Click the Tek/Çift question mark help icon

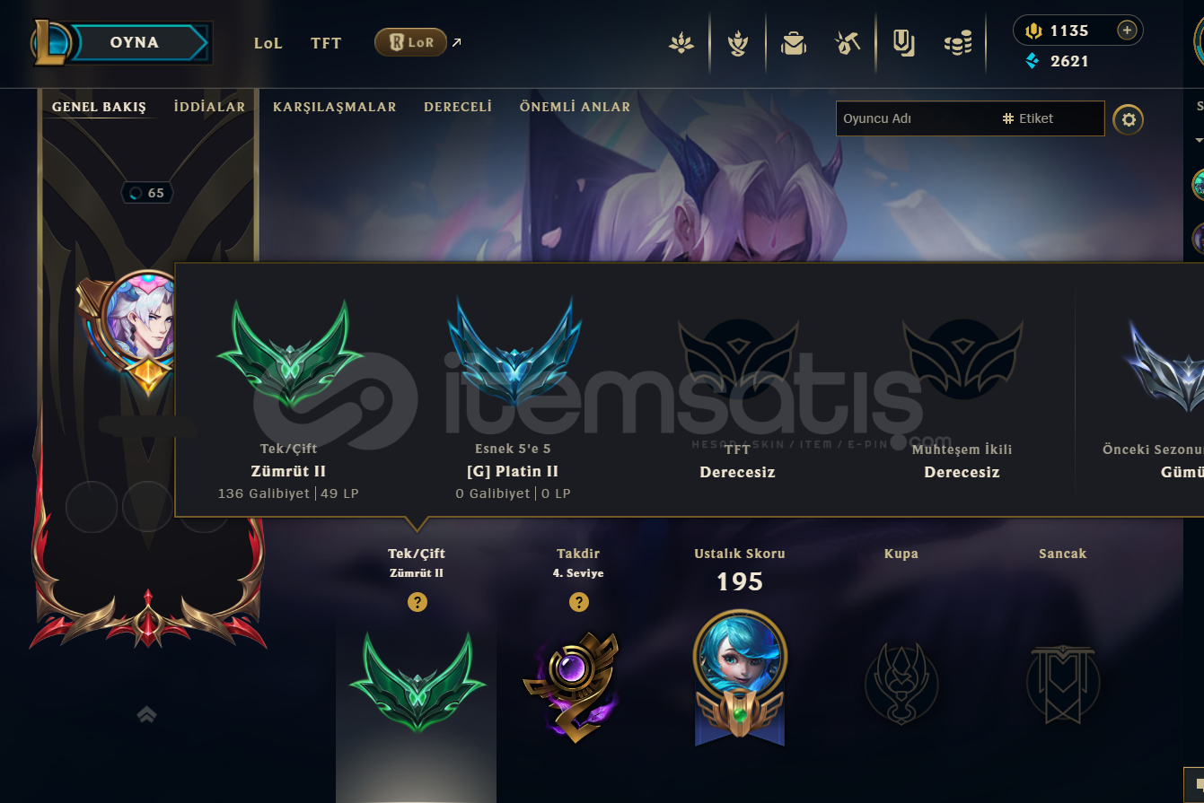point(417,602)
